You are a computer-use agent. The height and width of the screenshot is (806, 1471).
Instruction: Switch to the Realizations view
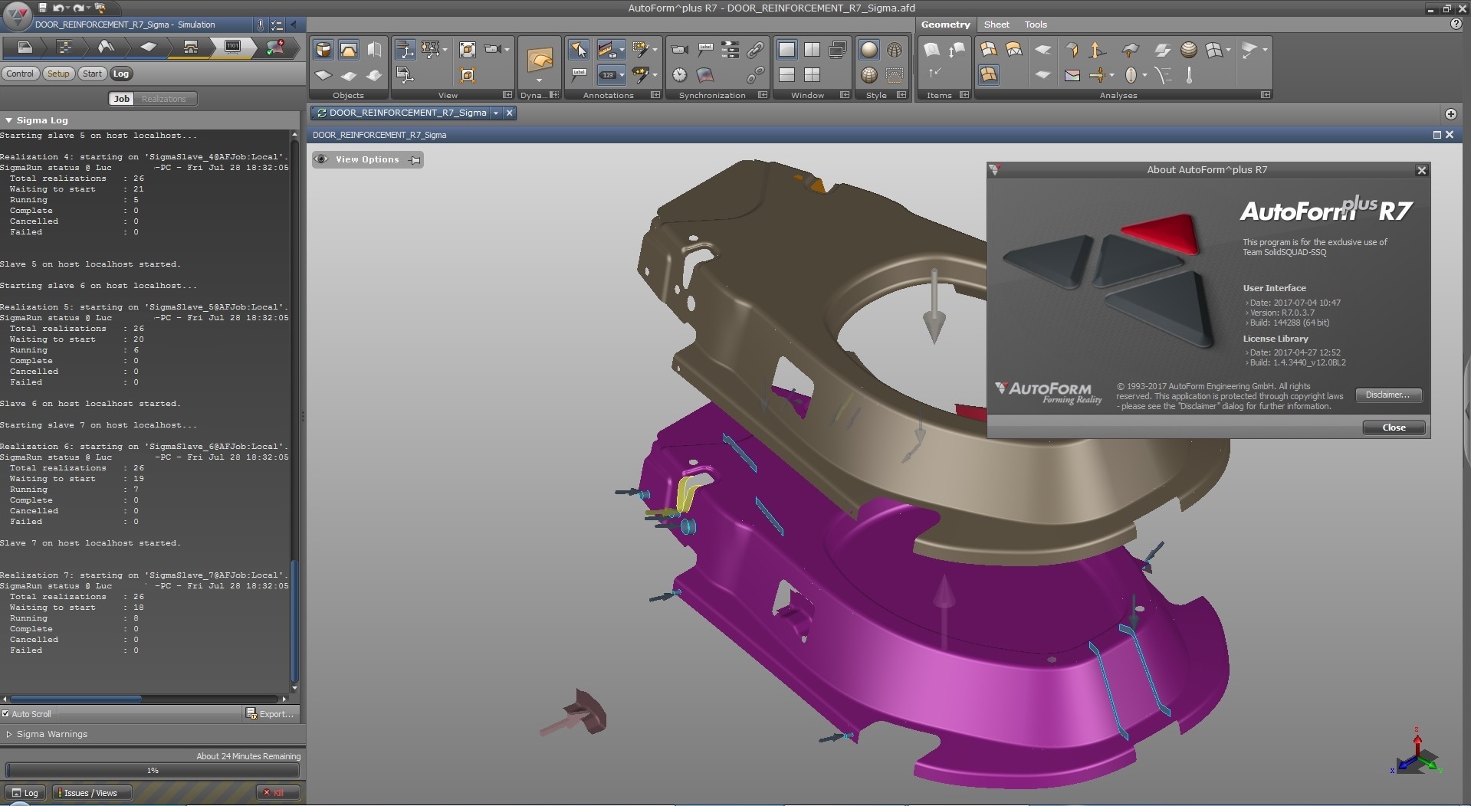click(164, 99)
